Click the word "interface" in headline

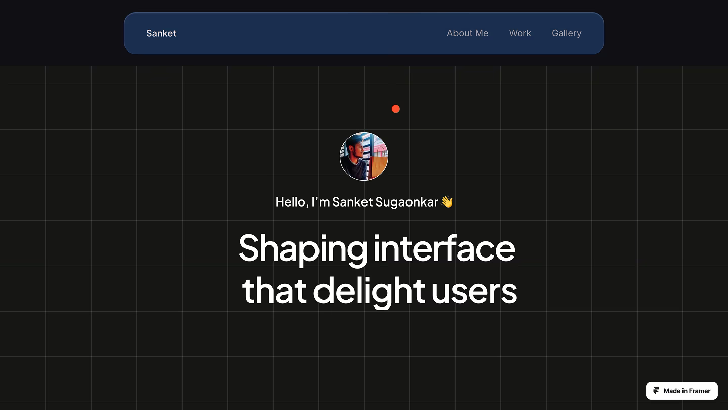[x=444, y=248]
